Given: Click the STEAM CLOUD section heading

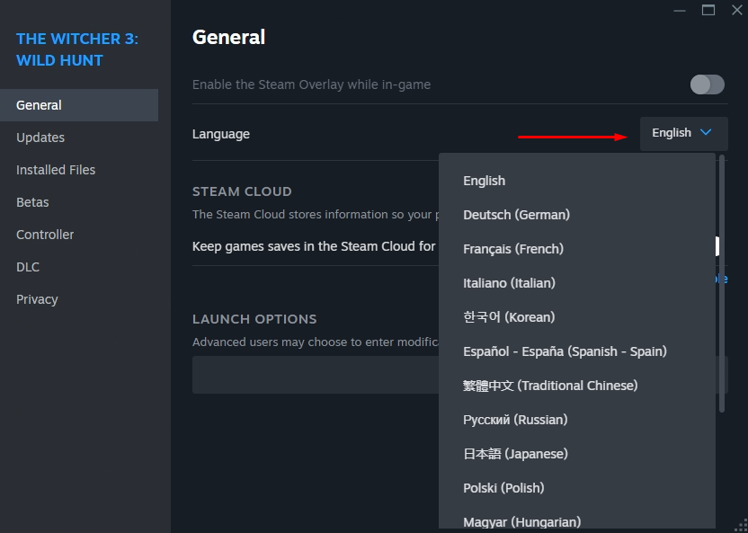Looking at the screenshot, I should click(242, 191).
